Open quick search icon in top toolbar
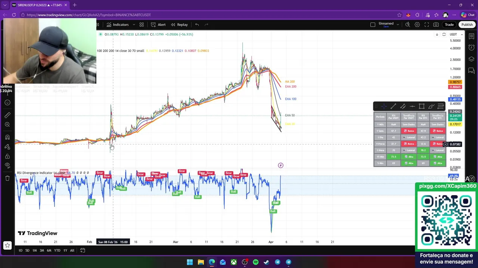The height and width of the screenshot is (268, 478). coord(408,25)
